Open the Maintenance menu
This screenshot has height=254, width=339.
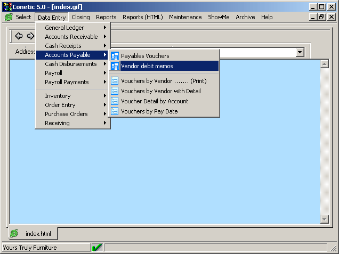click(185, 17)
